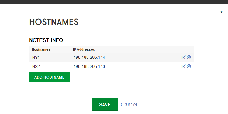228x114 pixels.
Task: Click IP address 199.188.206.144
Action: 89,57
